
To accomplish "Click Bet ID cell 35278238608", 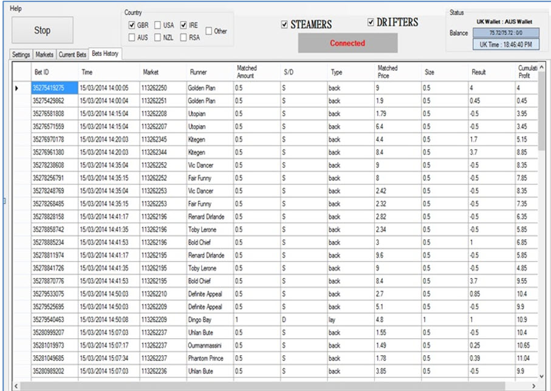I will coord(55,165).
